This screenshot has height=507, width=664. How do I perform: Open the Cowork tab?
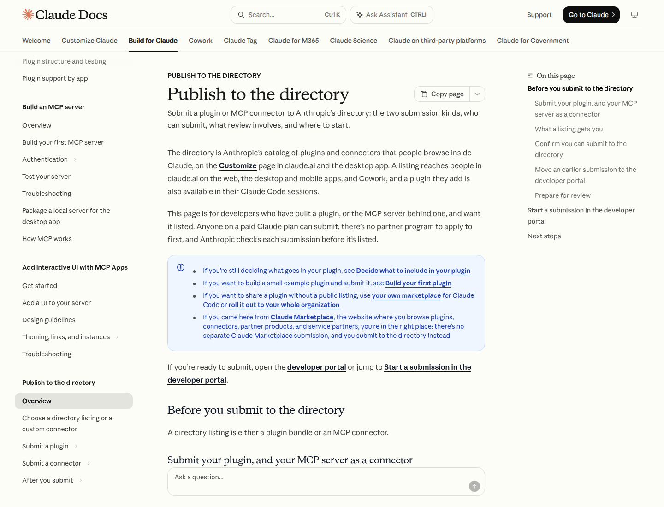(201, 41)
